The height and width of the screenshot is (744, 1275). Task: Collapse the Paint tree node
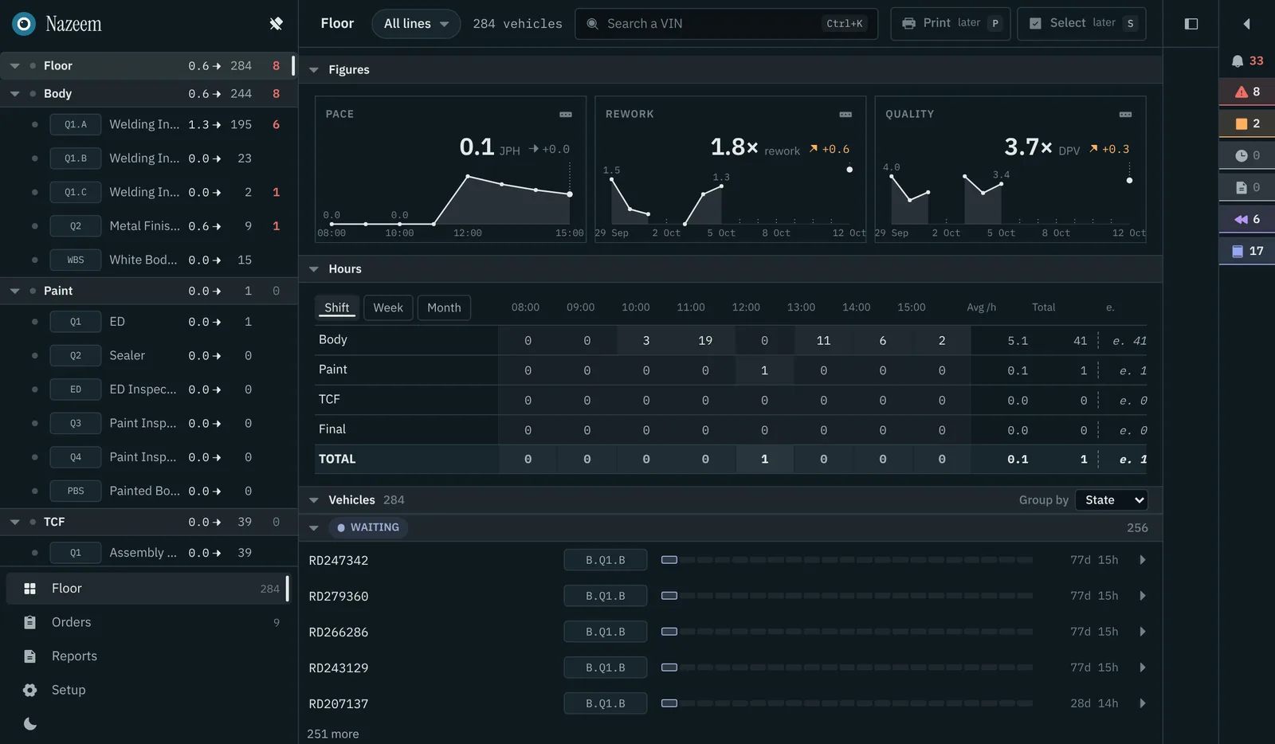(x=14, y=291)
